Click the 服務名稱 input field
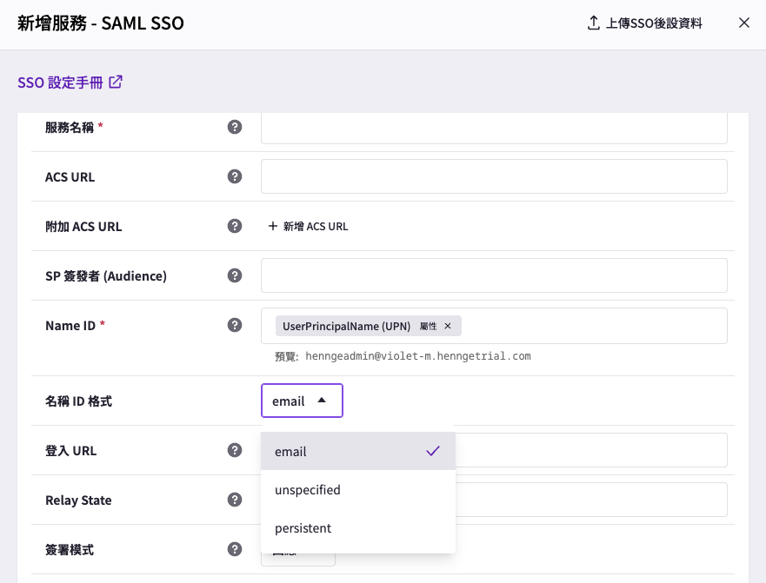The image size is (766, 583). (x=494, y=129)
